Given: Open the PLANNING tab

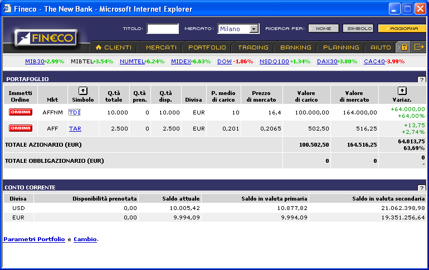Looking at the screenshot, I should pyautogui.click(x=341, y=47).
